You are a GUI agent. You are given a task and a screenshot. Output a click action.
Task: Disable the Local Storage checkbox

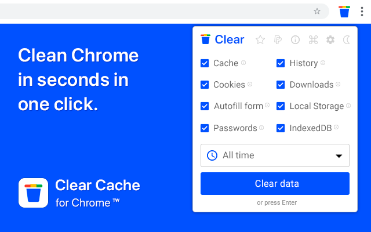point(281,106)
